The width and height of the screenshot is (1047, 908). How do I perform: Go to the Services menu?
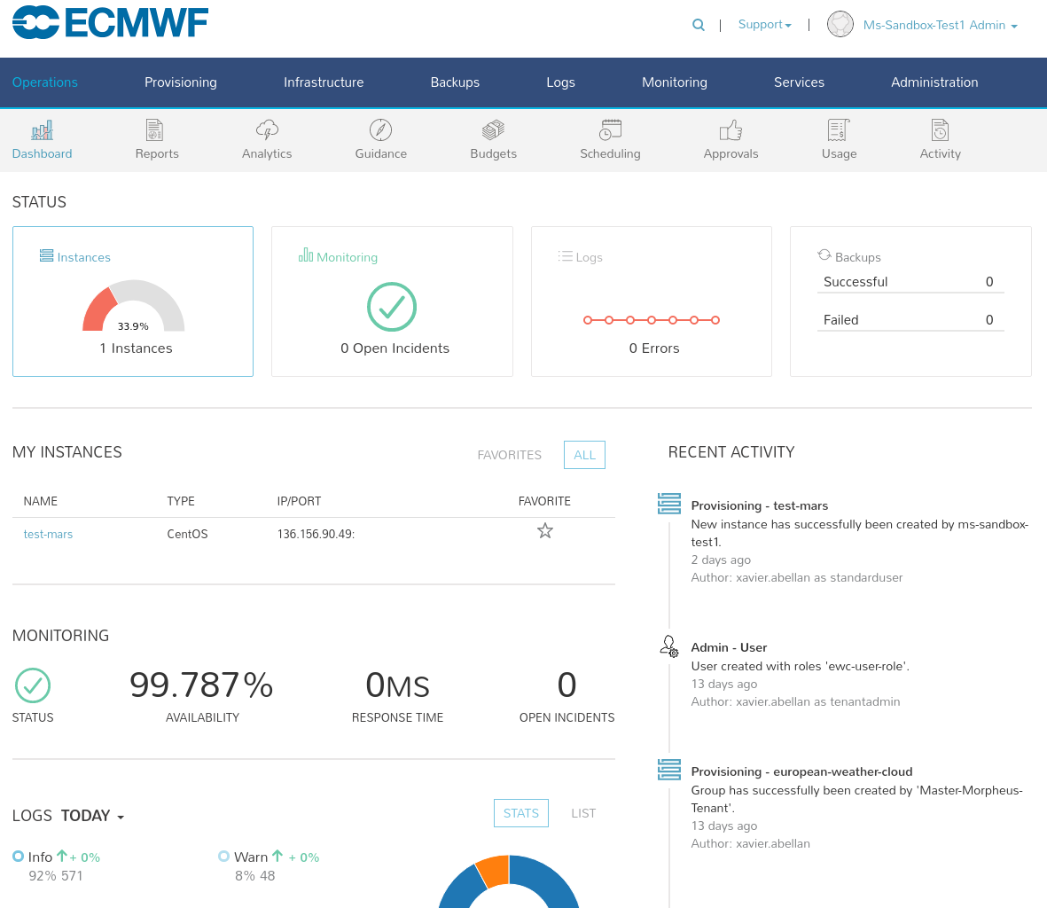point(799,82)
